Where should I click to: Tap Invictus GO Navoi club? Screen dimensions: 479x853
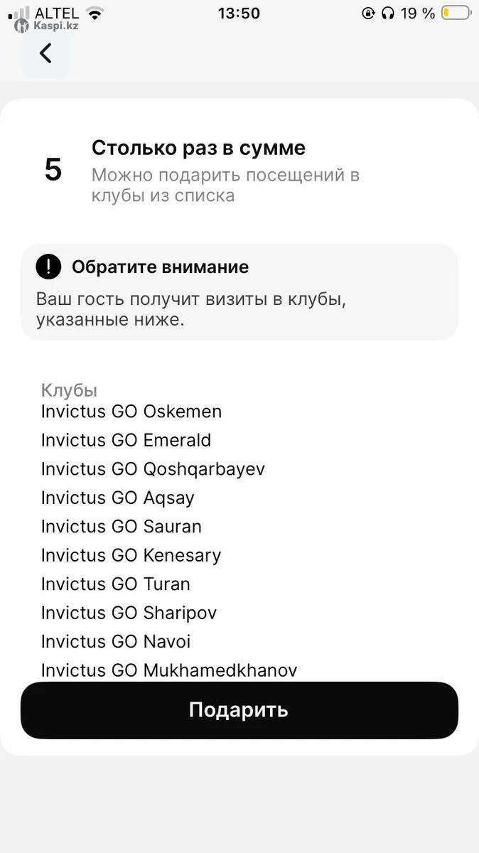click(x=116, y=642)
